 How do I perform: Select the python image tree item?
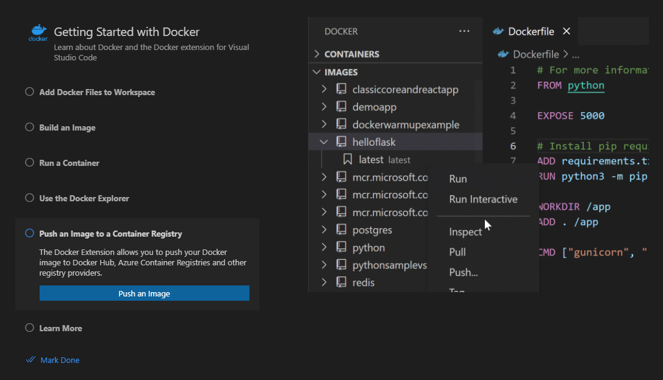(x=368, y=248)
